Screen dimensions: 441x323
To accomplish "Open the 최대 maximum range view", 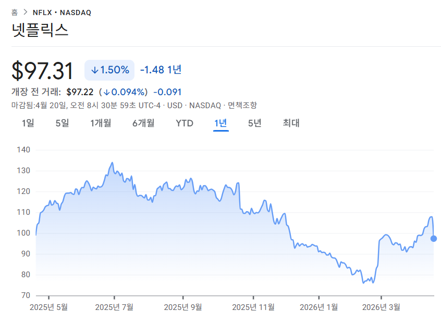I will (290, 123).
